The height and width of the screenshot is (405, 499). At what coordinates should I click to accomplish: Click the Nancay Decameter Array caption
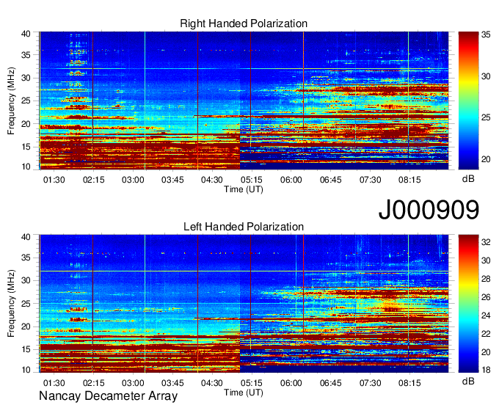(x=108, y=395)
